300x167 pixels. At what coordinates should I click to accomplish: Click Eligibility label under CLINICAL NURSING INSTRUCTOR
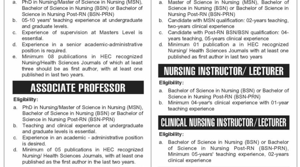(x=171, y=134)
